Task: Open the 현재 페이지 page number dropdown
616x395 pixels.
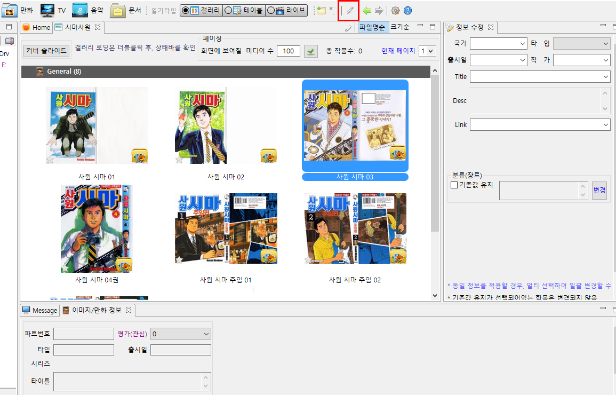Action: [x=427, y=51]
